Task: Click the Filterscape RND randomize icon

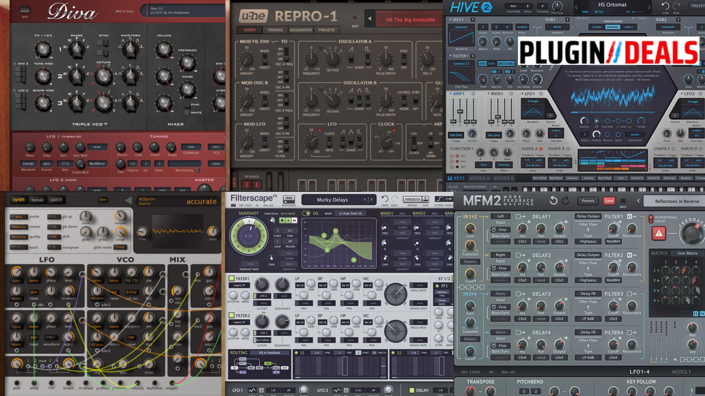Action: 289,198
